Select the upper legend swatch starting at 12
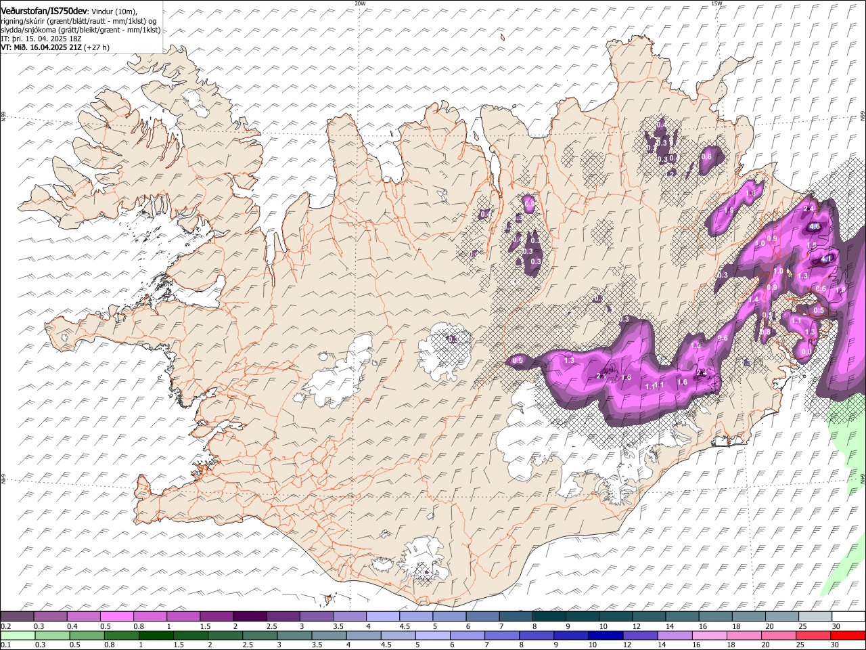866x650 pixels. [x=649, y=616]
